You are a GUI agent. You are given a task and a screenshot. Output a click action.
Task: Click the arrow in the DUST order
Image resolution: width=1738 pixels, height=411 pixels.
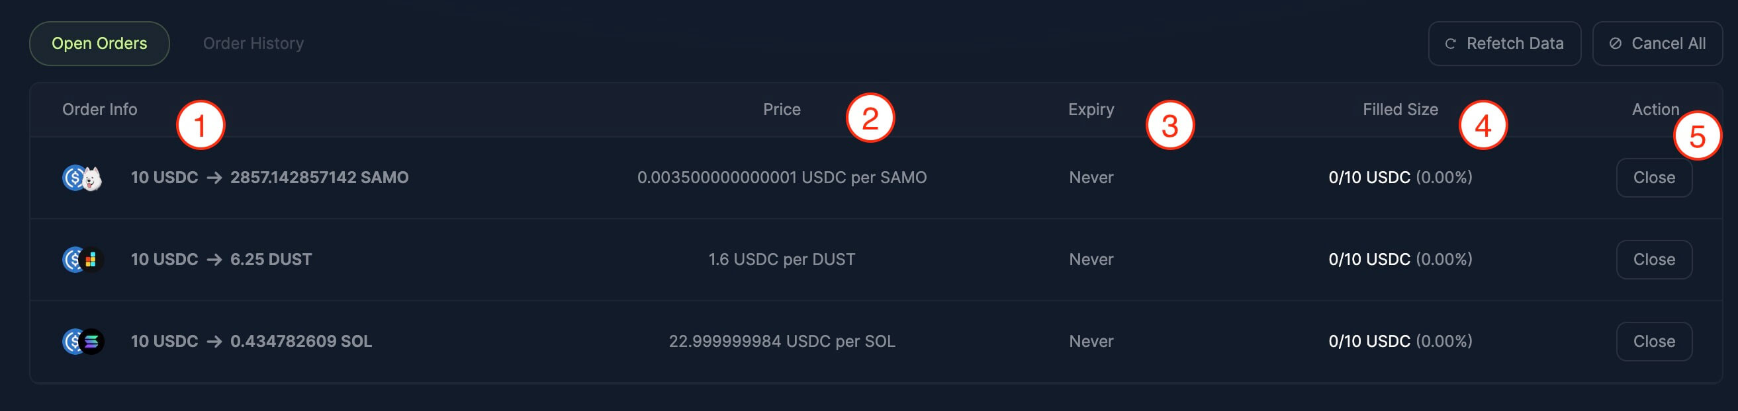(214, 260)
